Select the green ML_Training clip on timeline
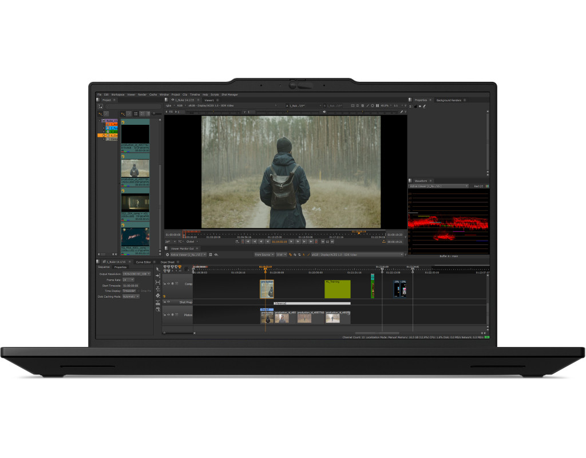This screenshot has width=586, height=458. tap(337, 289)
